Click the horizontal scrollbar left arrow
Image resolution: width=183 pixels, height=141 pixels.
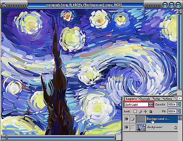click(x=4, y=137)
